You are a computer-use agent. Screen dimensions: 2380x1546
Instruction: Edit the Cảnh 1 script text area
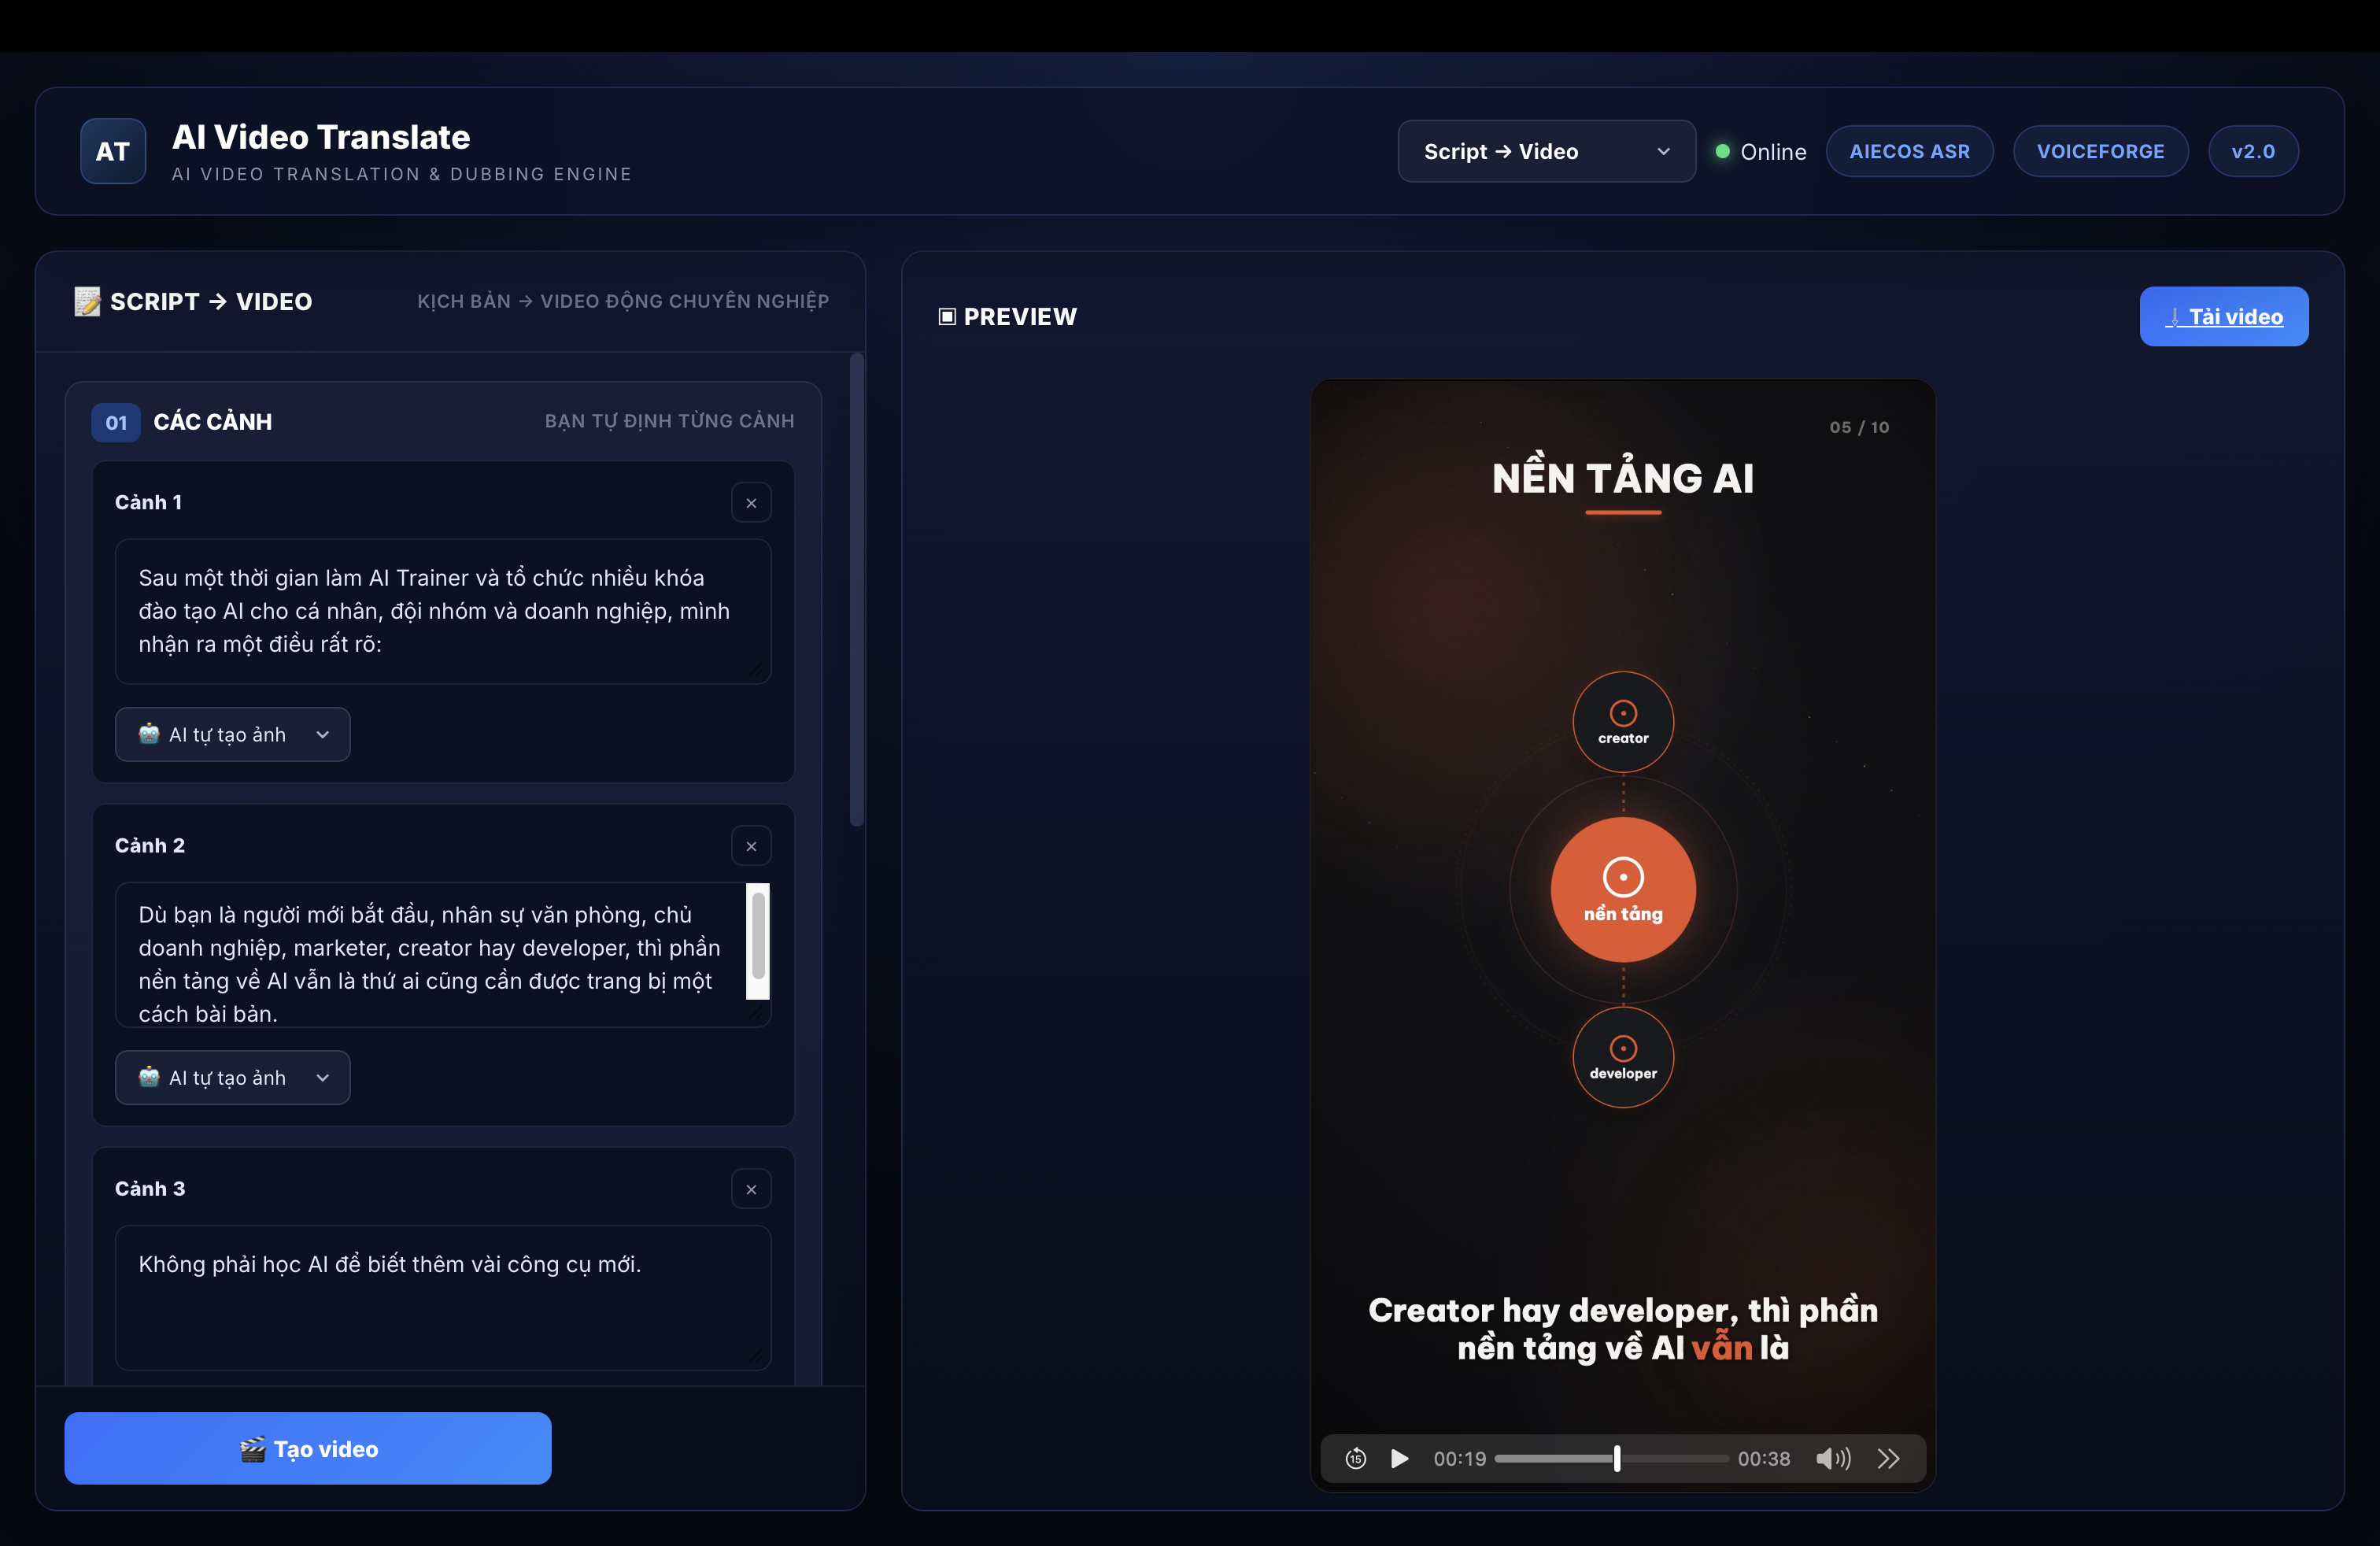click(x=443, y=611)
